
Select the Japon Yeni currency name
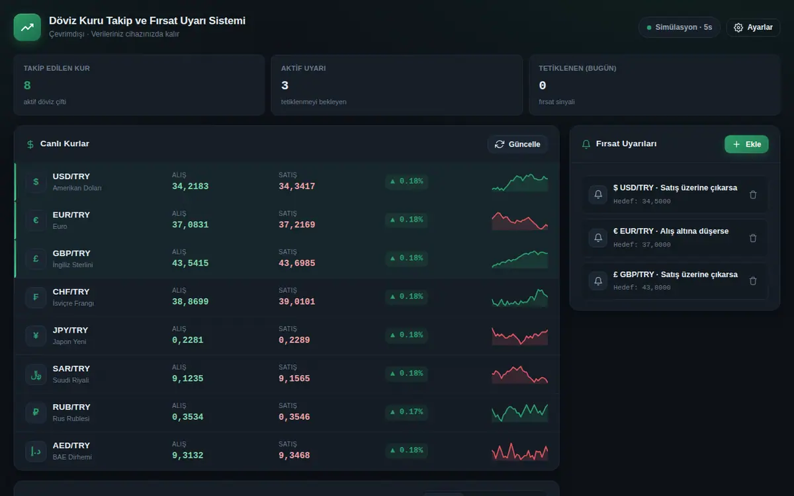(x=69, y=342)
